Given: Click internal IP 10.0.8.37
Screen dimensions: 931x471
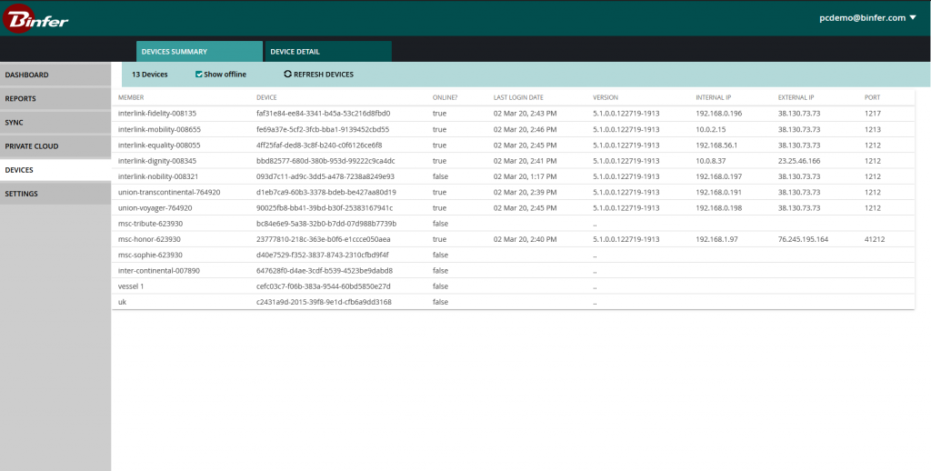Looking at the screenshot, I should click(711, 161).
